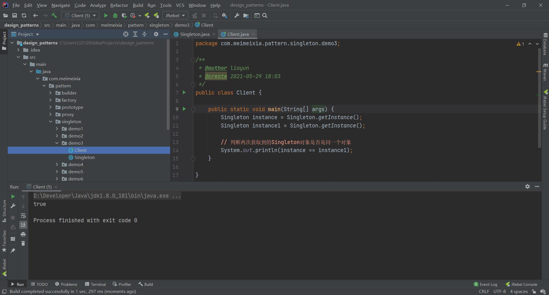
Task: Expand the demo4 package
Action: pos(57,164)
